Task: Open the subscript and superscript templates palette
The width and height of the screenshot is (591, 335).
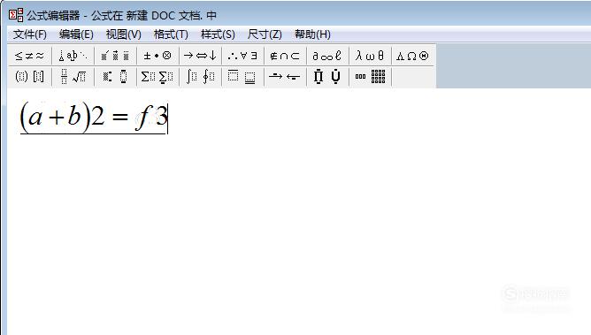Action: [115, 77]
